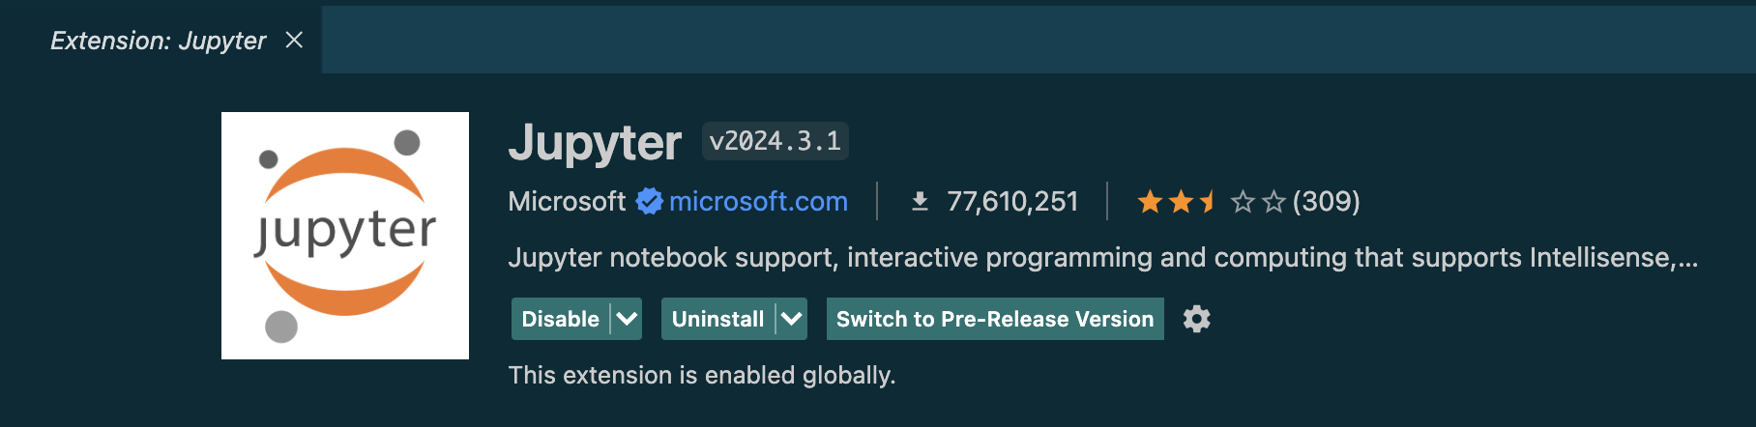Select the Extension: Jupyter tab
The width and height of the screenshot is (1756, 427).
tap(158, 41)
